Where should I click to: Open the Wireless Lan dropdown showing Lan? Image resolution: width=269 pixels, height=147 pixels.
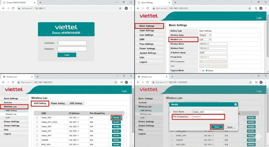click(205, 39)
